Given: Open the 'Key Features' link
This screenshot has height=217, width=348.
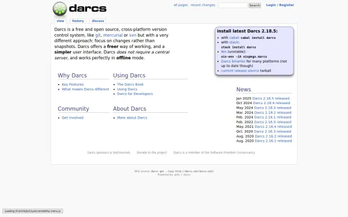Looking at the screenshot, I should [x=72, y=84].
